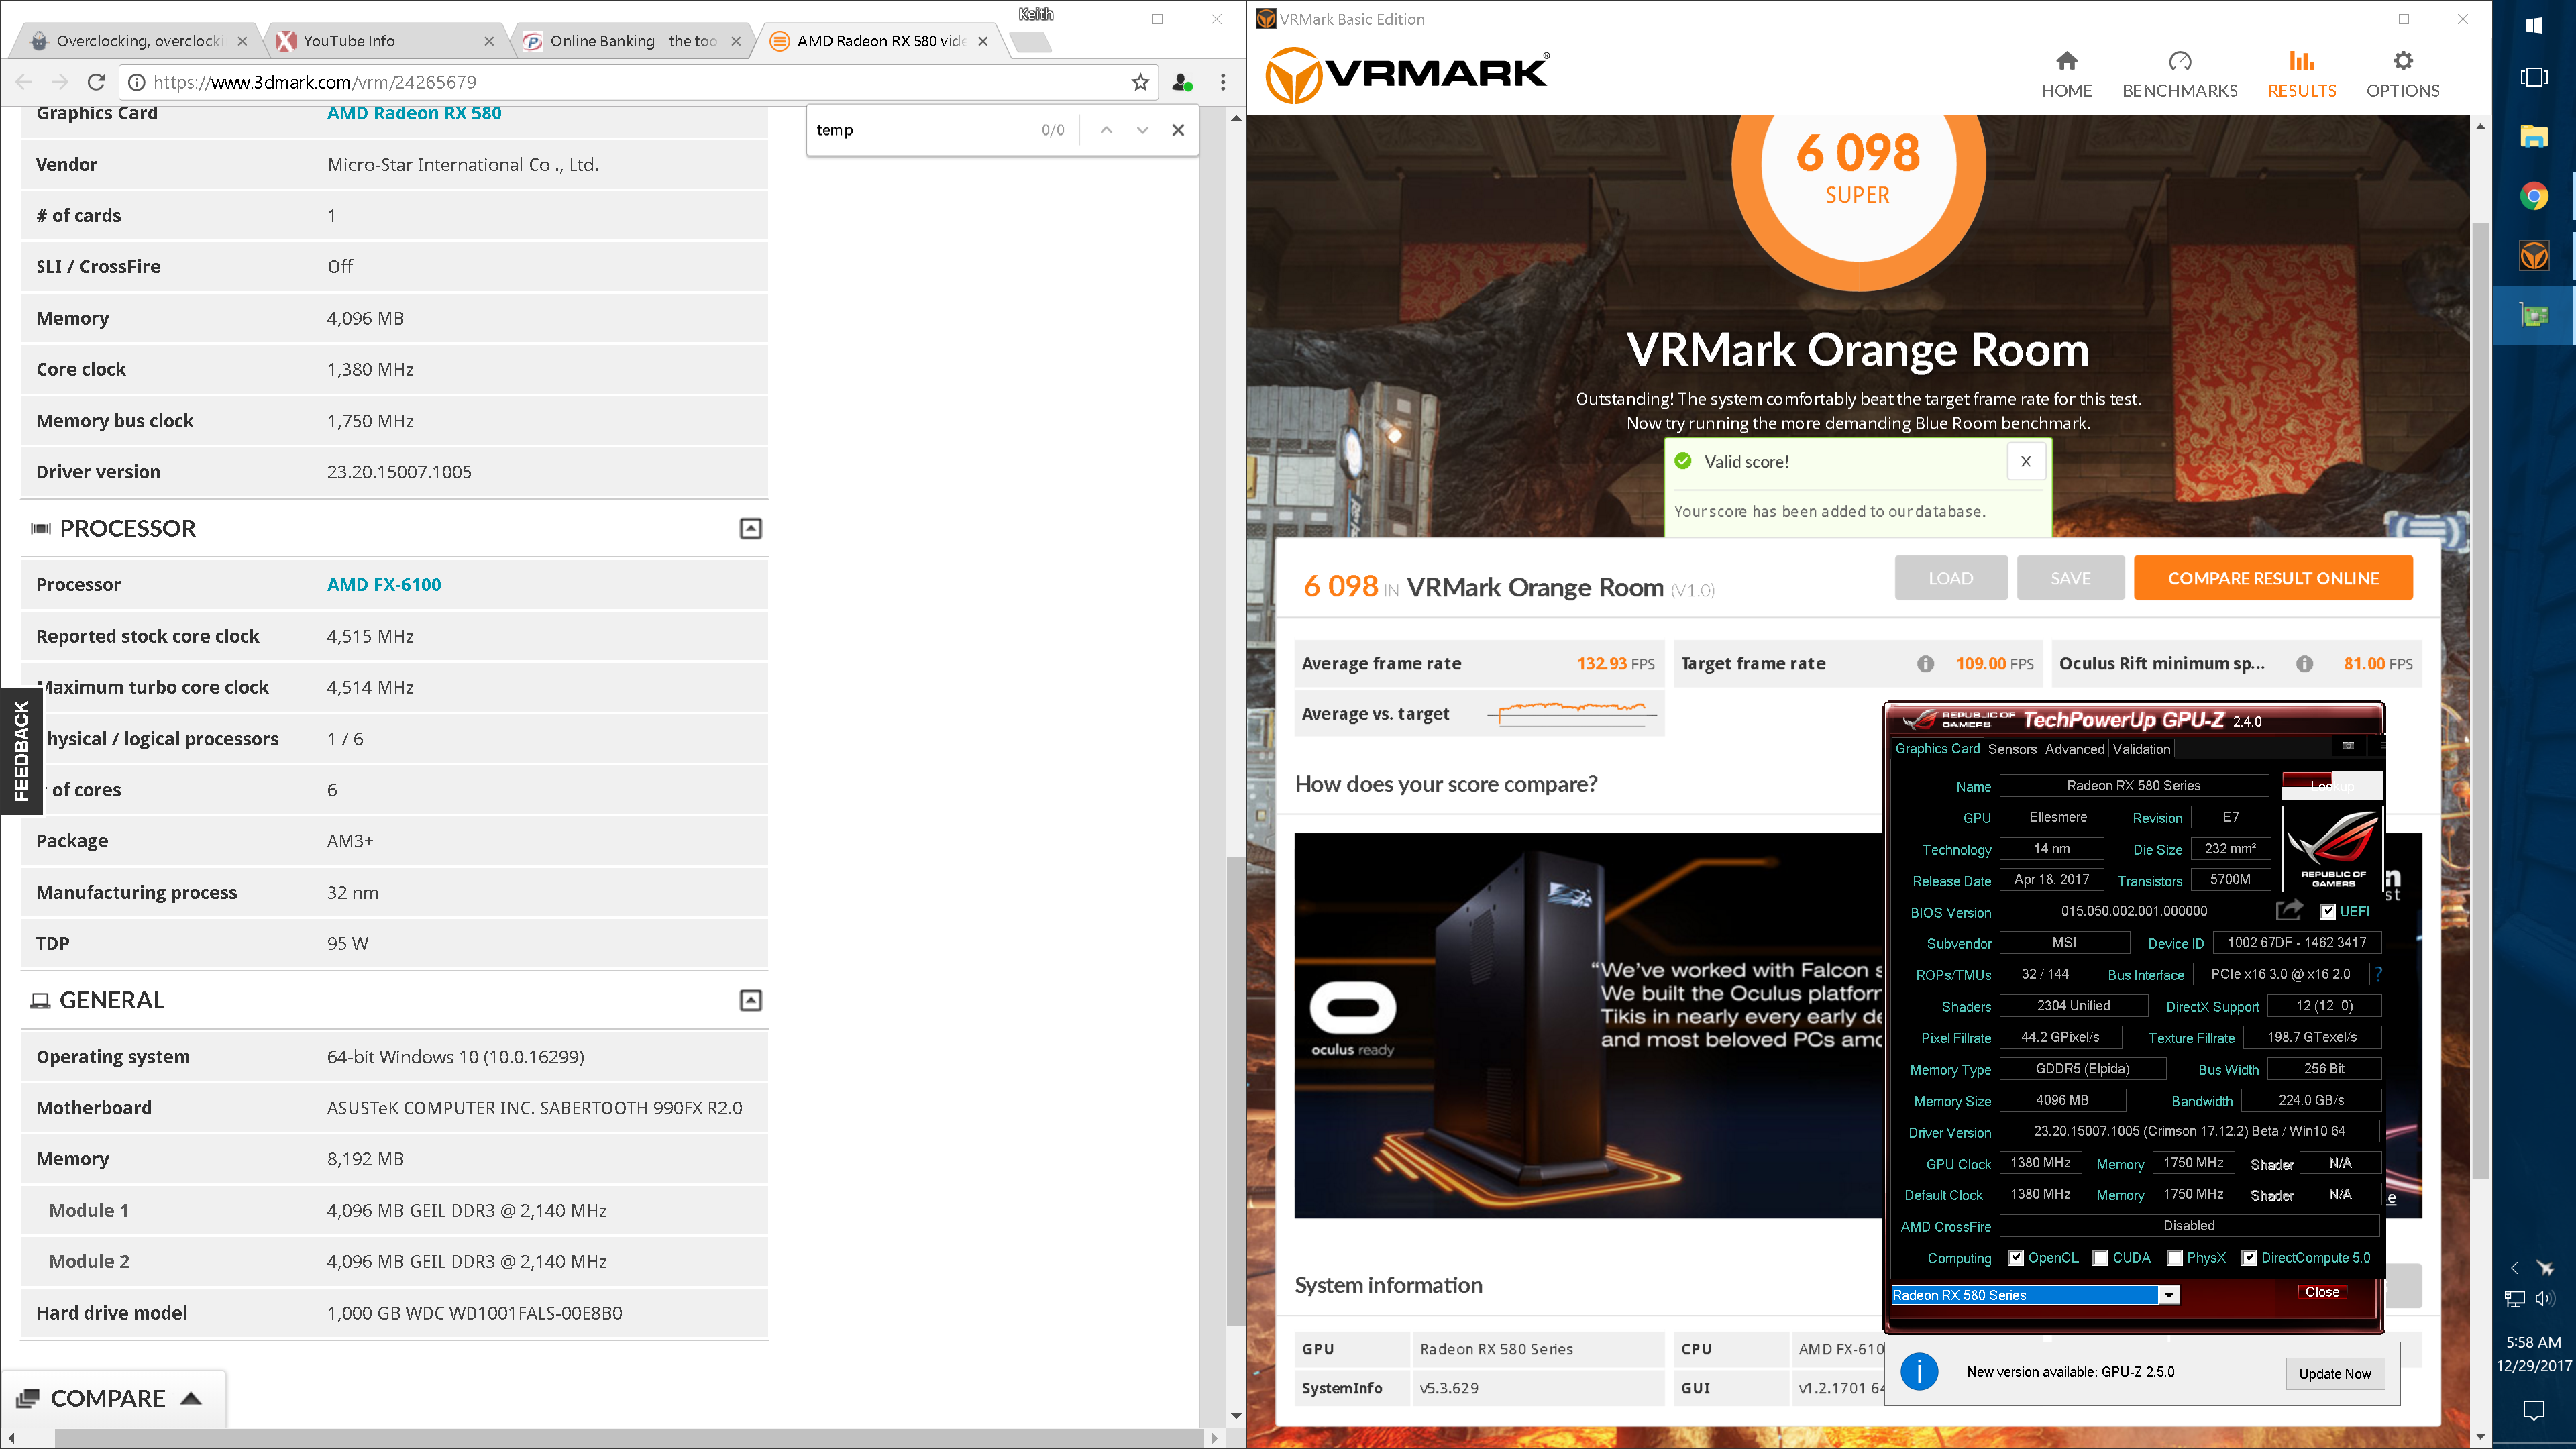2576x1449 pixels.
Task: Click the find-in-page text field
Action: (920, 130)
